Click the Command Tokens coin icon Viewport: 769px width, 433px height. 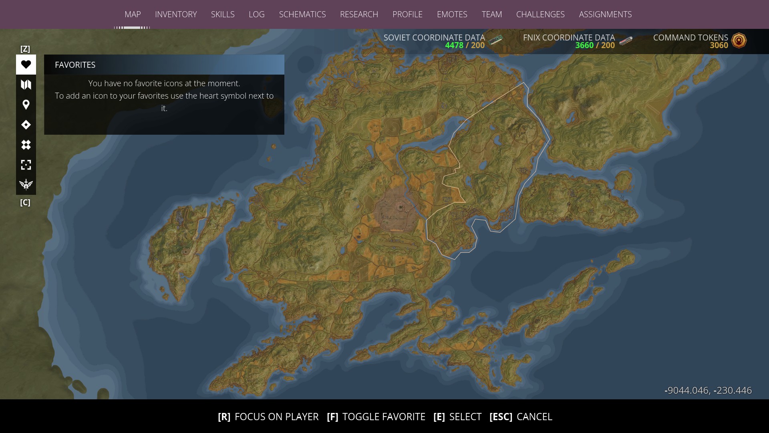(739, 40)
